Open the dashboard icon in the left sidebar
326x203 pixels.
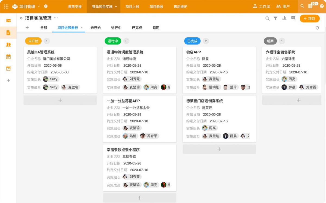[x=8, y=20]
